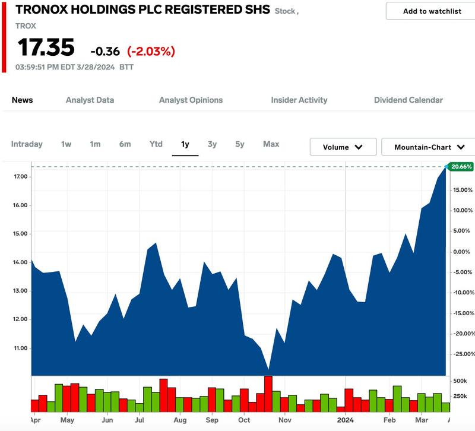Viewport: 475px width, 431px height.
Task: Open the News tab
Action: click(23, 100)
